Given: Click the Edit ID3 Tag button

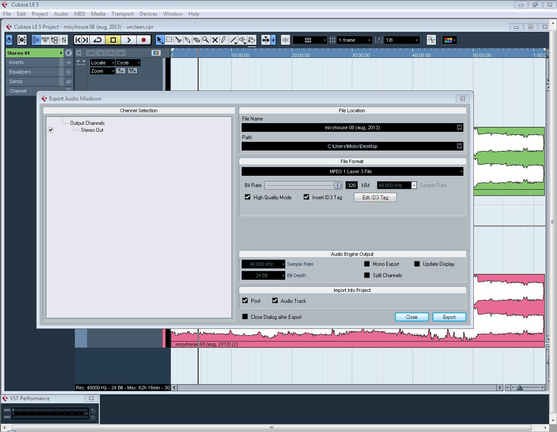Looking at the screenshot, I should coord(375,198).
